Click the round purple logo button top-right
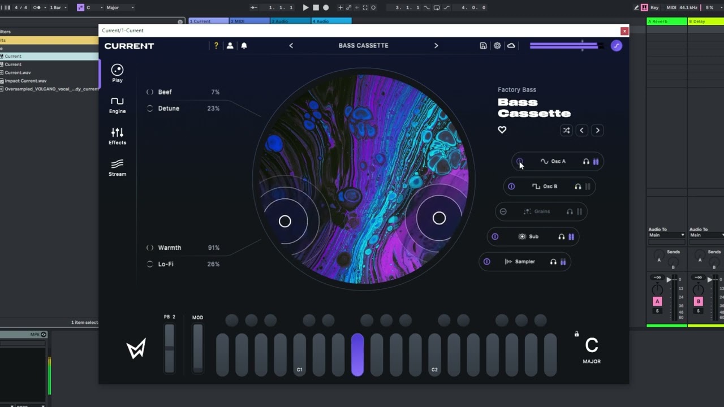 point(617,46)
